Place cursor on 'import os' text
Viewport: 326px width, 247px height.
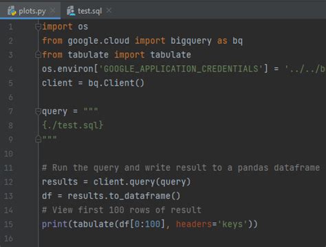click(65, 27)
